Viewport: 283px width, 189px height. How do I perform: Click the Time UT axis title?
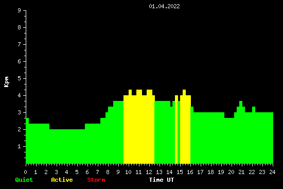[162, 180]
